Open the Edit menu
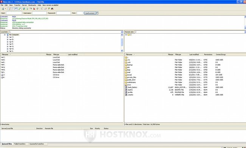 tap(6, 5)
